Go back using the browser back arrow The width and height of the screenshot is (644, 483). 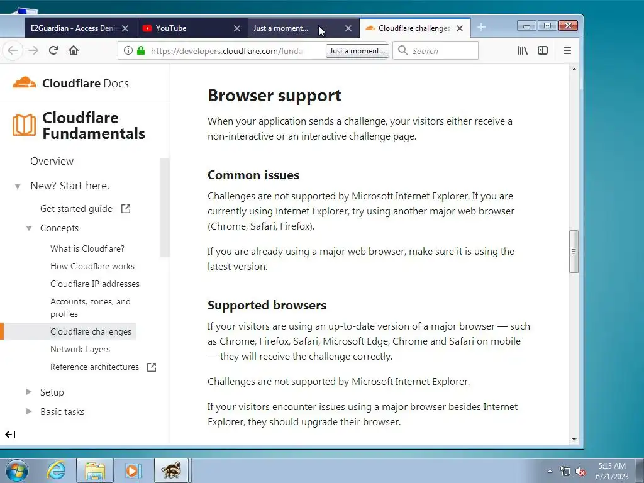click(x=13, y=50)
